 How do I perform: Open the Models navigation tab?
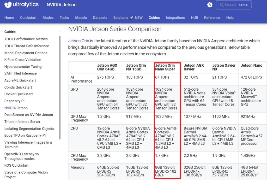(x=81, y=17)
